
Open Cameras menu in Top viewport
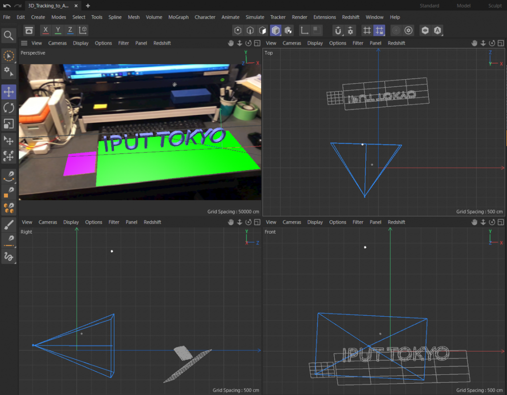click(292, 43)
